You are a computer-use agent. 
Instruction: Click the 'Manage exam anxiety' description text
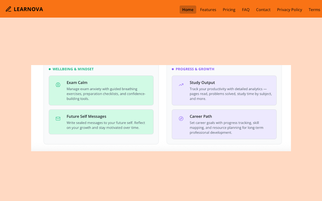tap(106, 94)
